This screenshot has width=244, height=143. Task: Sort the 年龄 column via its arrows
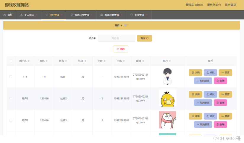[105, 61]
